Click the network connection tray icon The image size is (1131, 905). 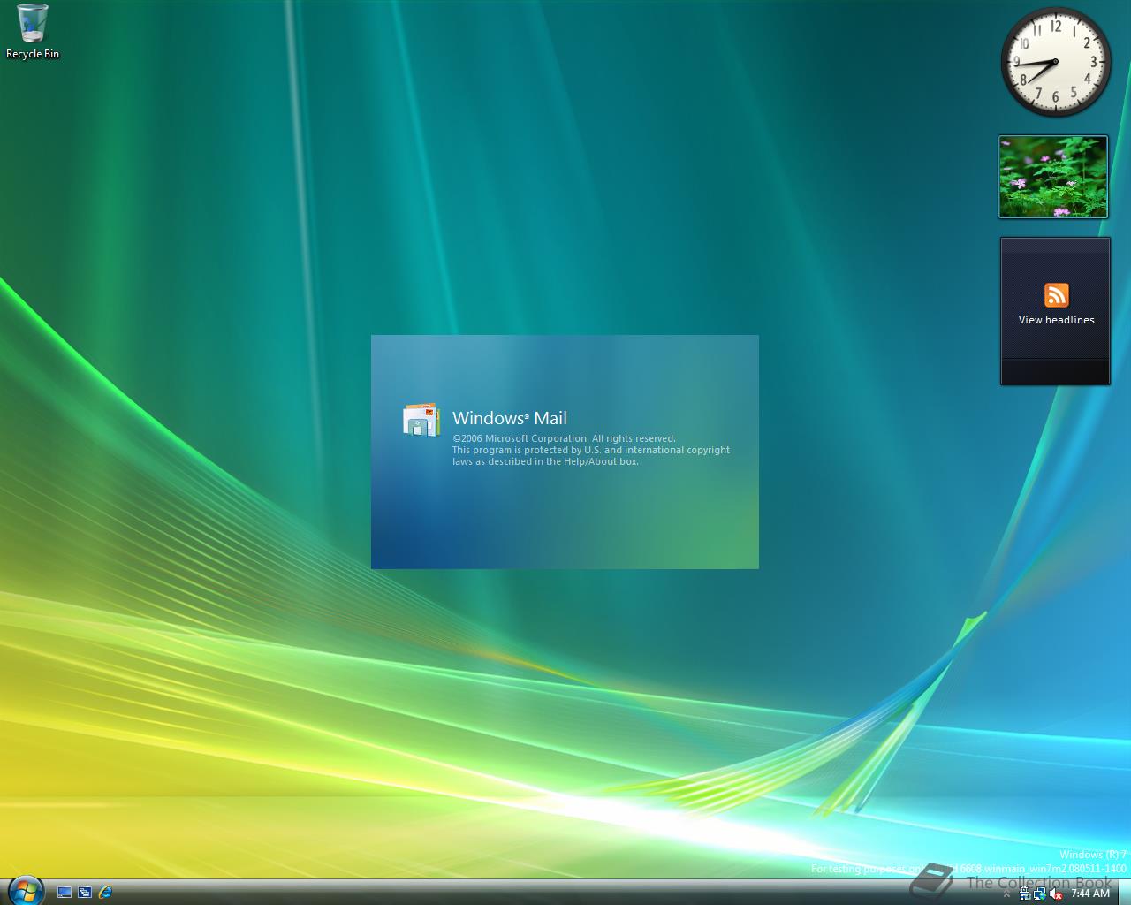click(1040, 894)
